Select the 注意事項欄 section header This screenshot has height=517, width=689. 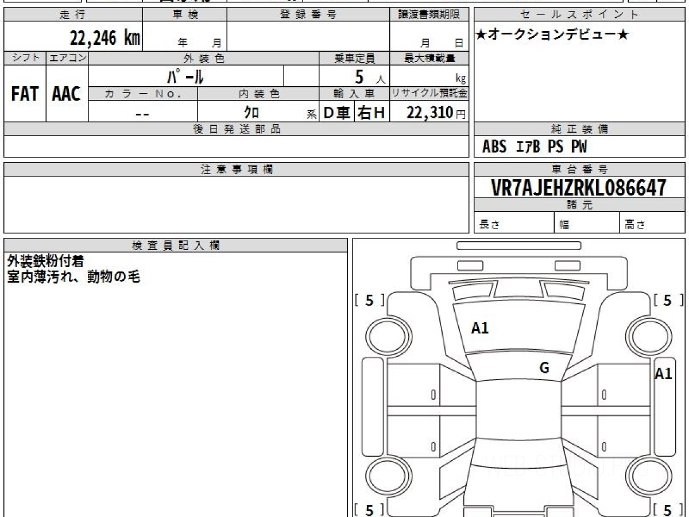(236, 169)
